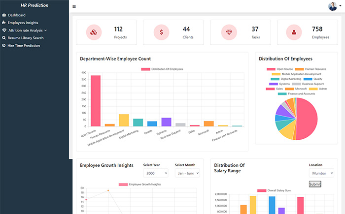
Task: Click the Systems purple bar
Action: (x=167, y=122)
